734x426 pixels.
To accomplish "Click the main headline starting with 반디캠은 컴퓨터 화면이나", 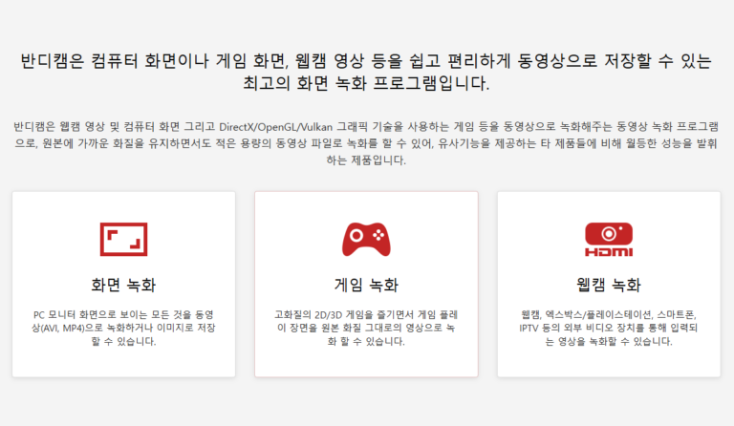I will point(366,72).
